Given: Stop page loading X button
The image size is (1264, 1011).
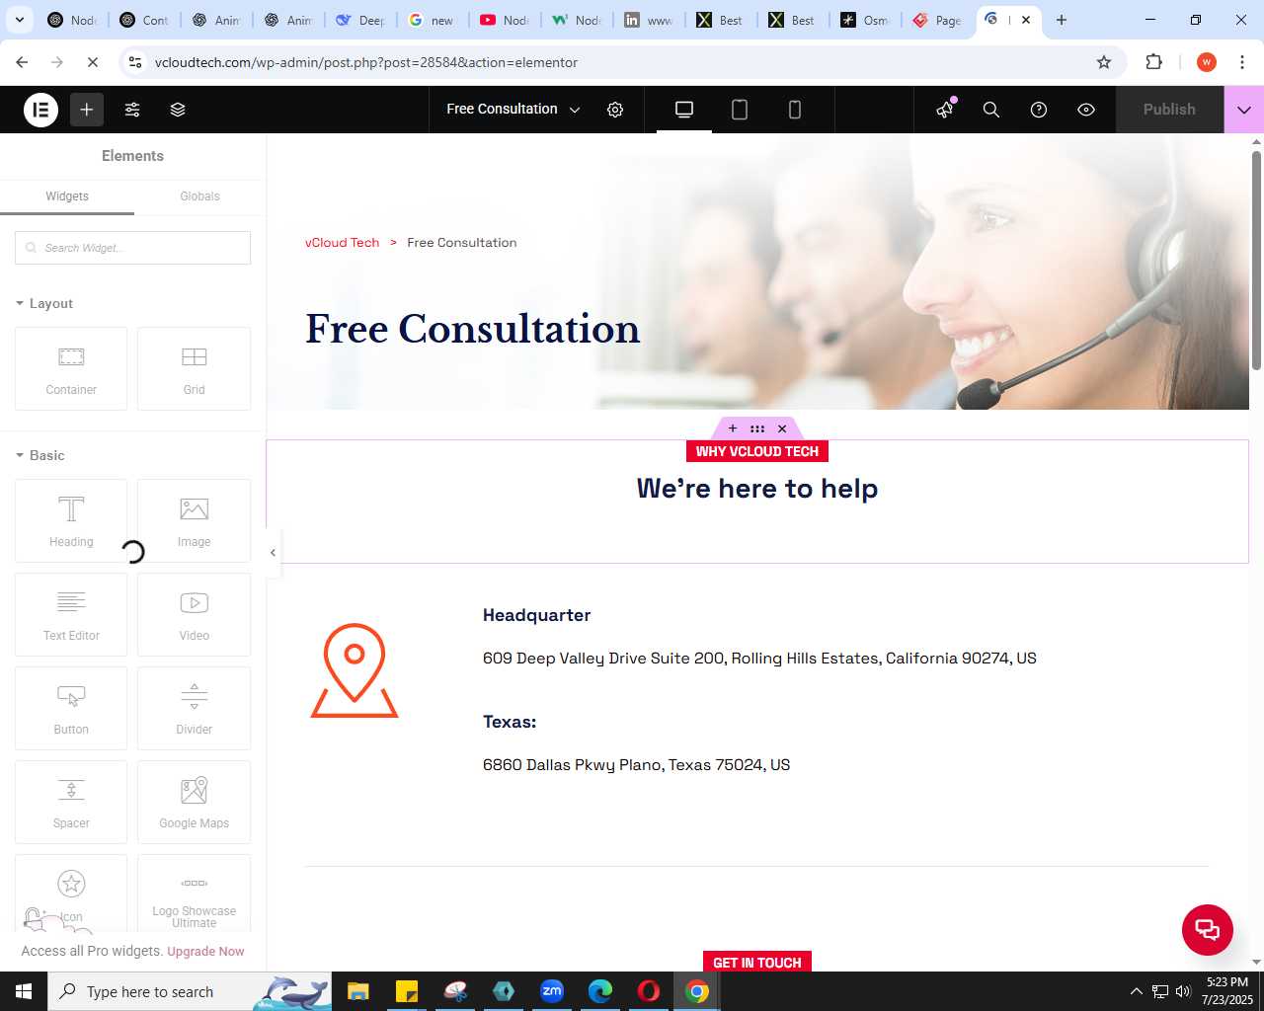Looking at the screenshot, I should point(93,62).
